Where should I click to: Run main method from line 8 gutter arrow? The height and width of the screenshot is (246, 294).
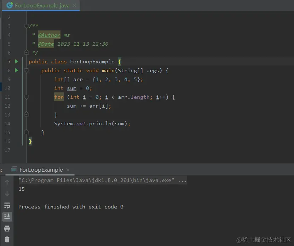tap(17, 70)
